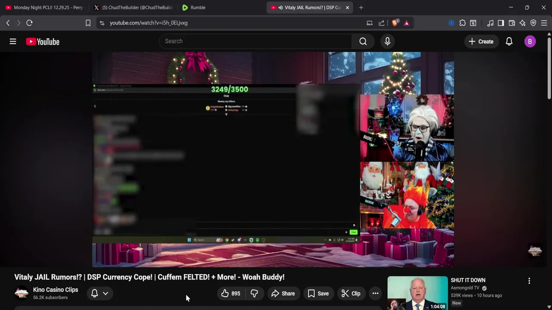Screen dimensions: 552x310
Task: Click the blue circular extension icon
Action: [452, 23]
